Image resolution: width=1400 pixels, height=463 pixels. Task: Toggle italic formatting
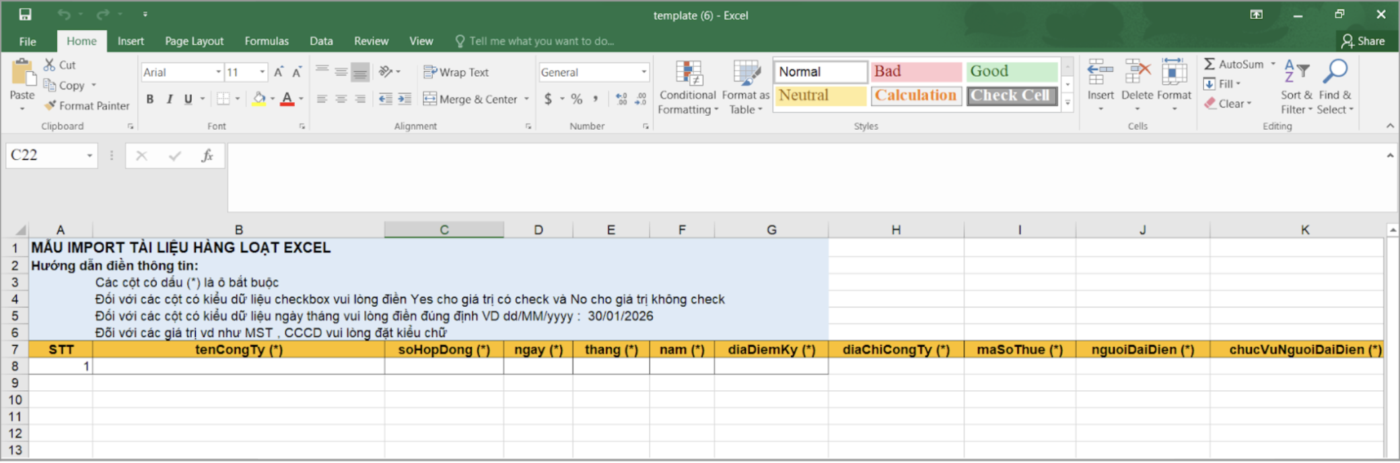click(x=169, y=99)
